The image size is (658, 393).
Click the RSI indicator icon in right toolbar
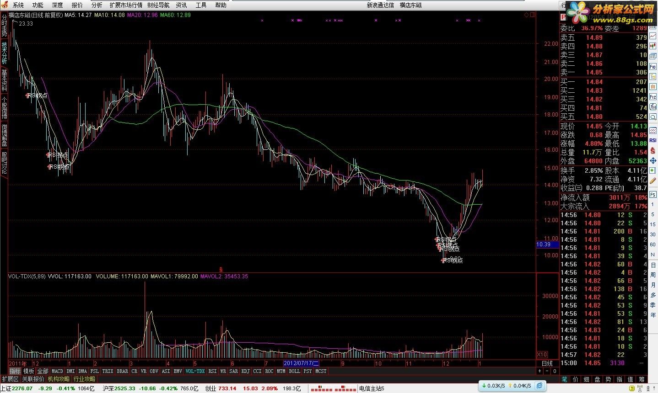[x=653, y=140]
